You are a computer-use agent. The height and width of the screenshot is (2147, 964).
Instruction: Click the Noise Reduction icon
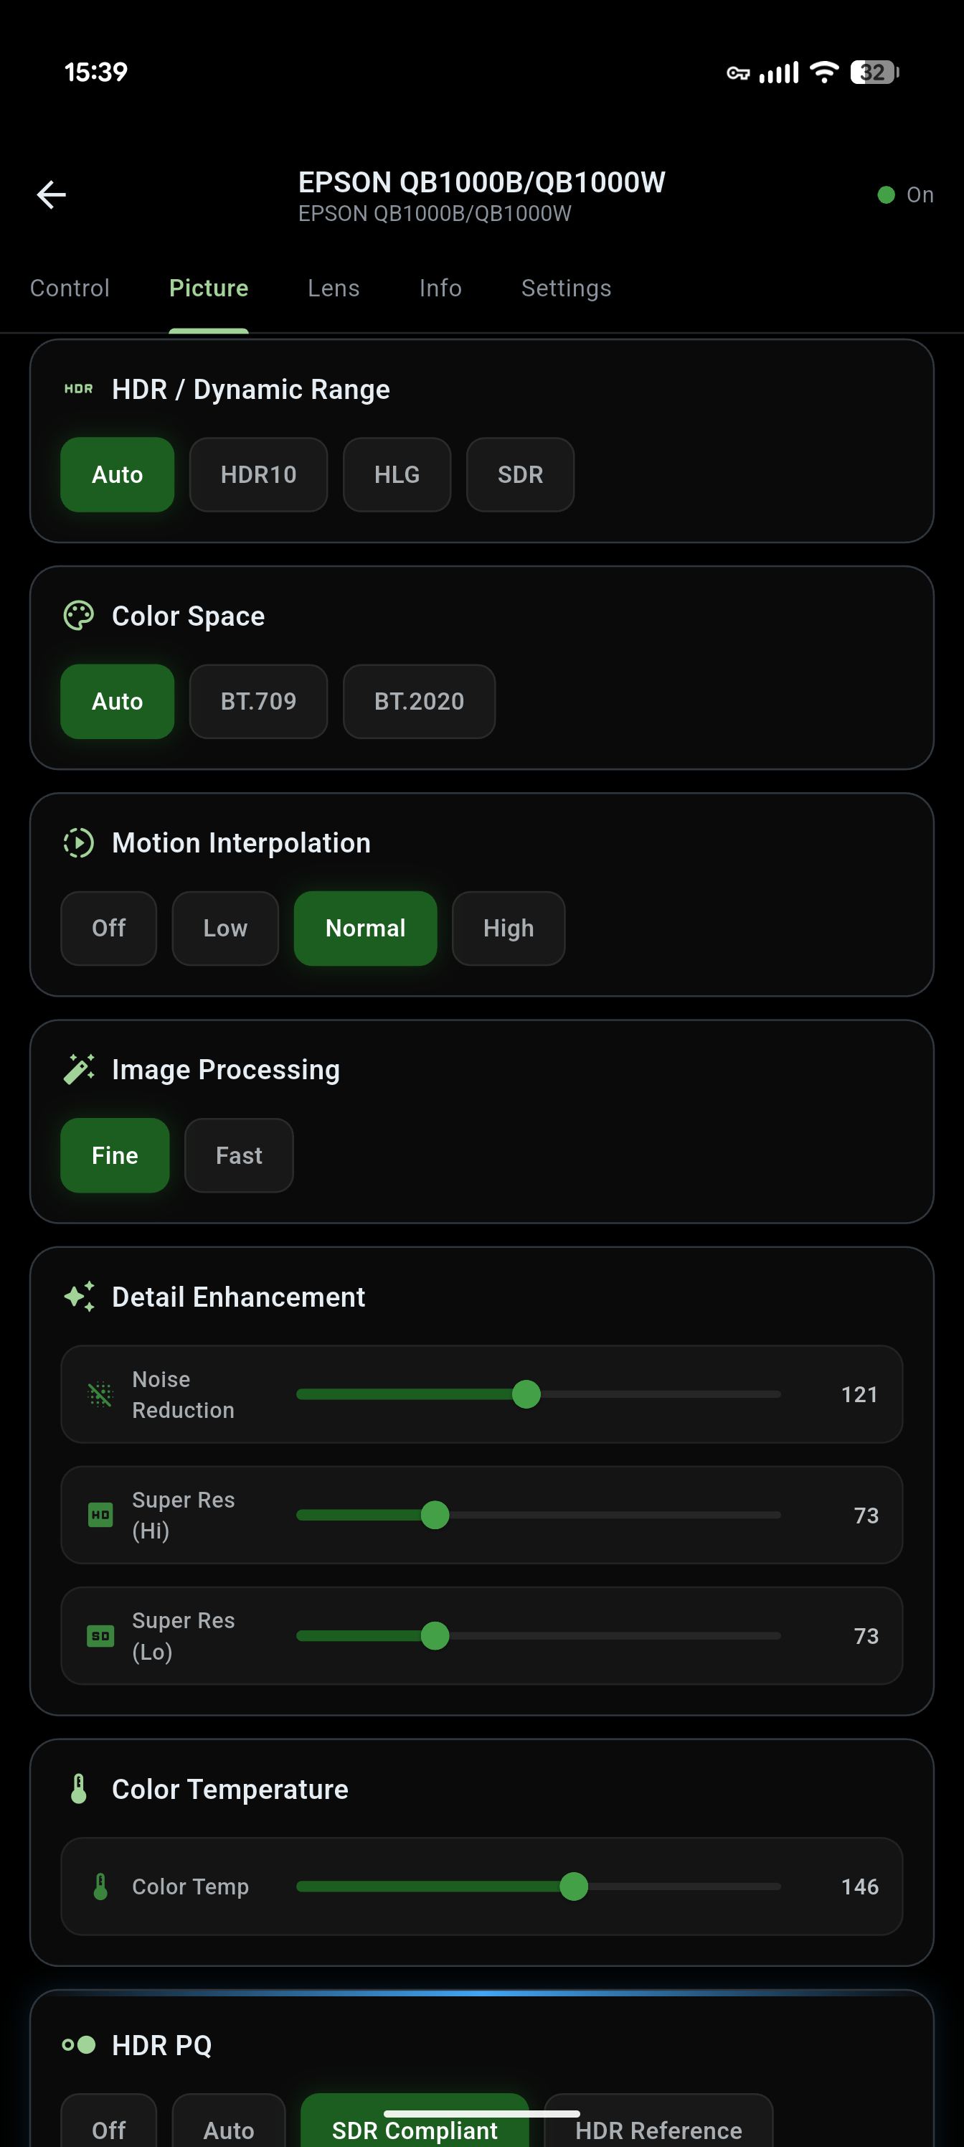click(100, 1394)
